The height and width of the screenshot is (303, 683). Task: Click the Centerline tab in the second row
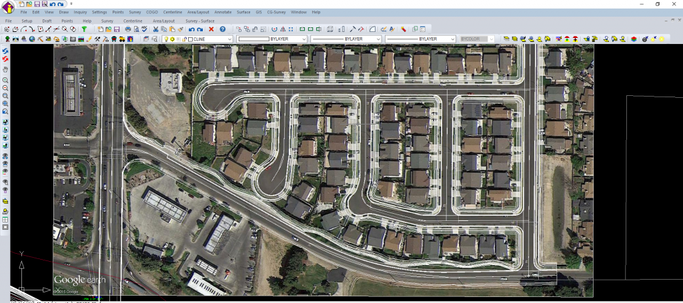pyautogui.click(x=133, y=21)
